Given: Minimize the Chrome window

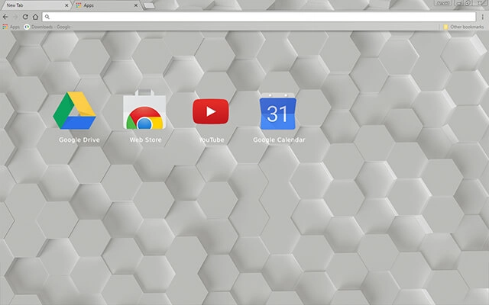Looking at the screenshot, I should [458, 3].
